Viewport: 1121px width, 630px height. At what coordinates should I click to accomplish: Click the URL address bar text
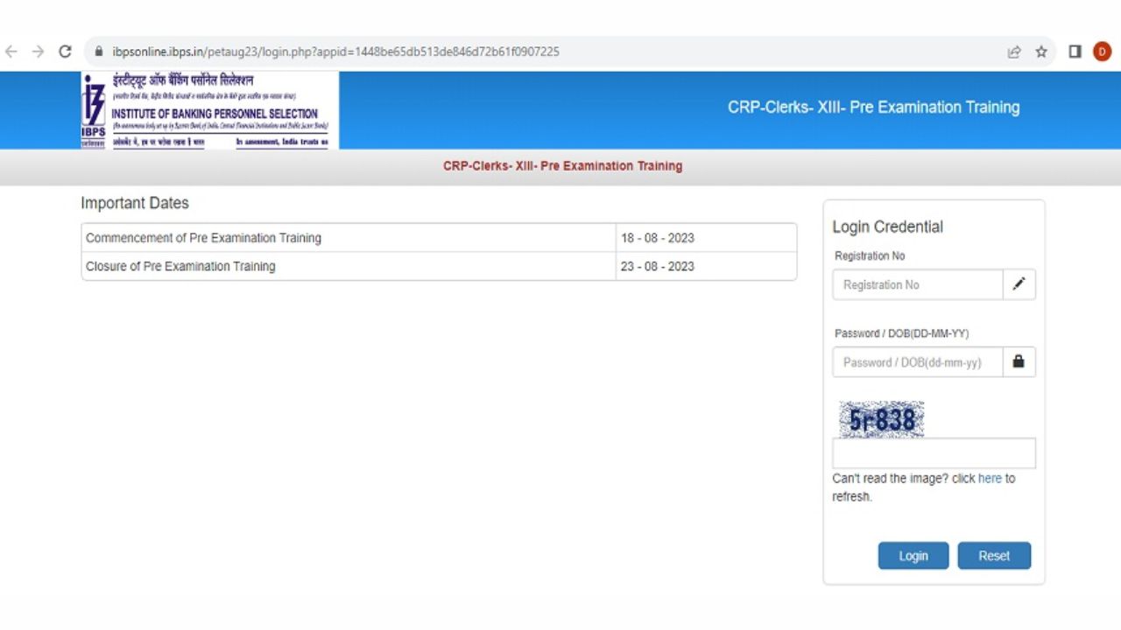pos(335,52)
